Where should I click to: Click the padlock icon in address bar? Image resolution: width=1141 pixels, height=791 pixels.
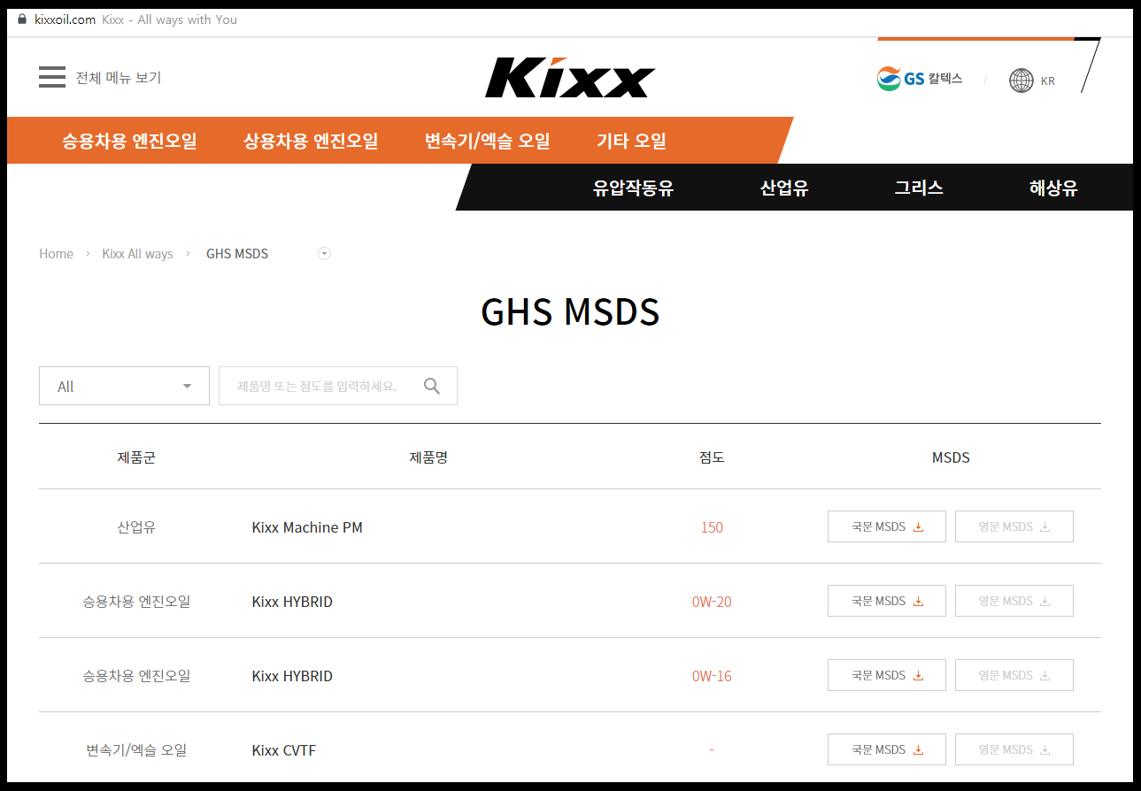pyautogui.click(x=22, y=19)
